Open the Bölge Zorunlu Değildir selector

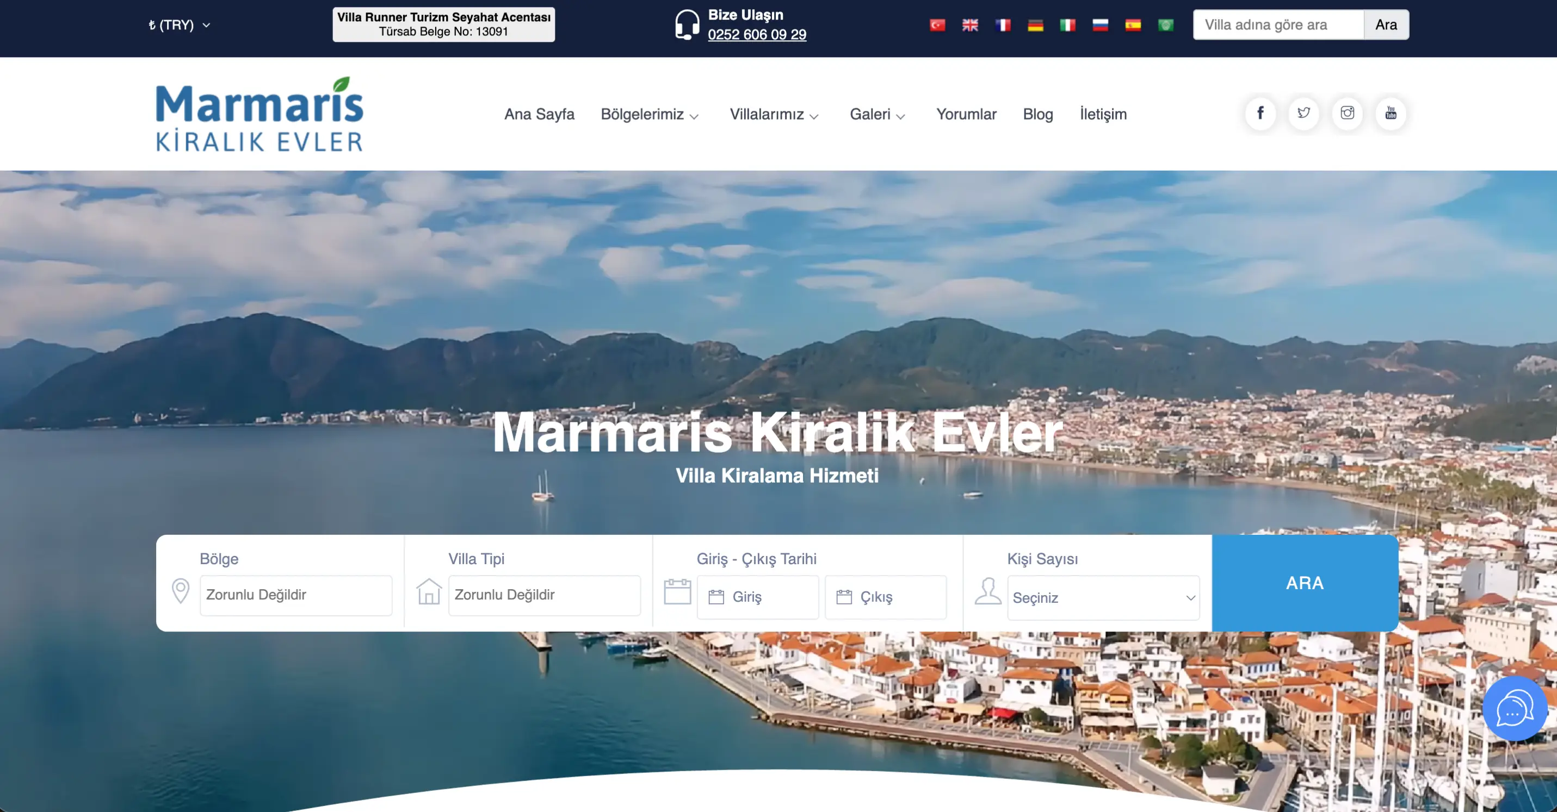click(296, 595)
